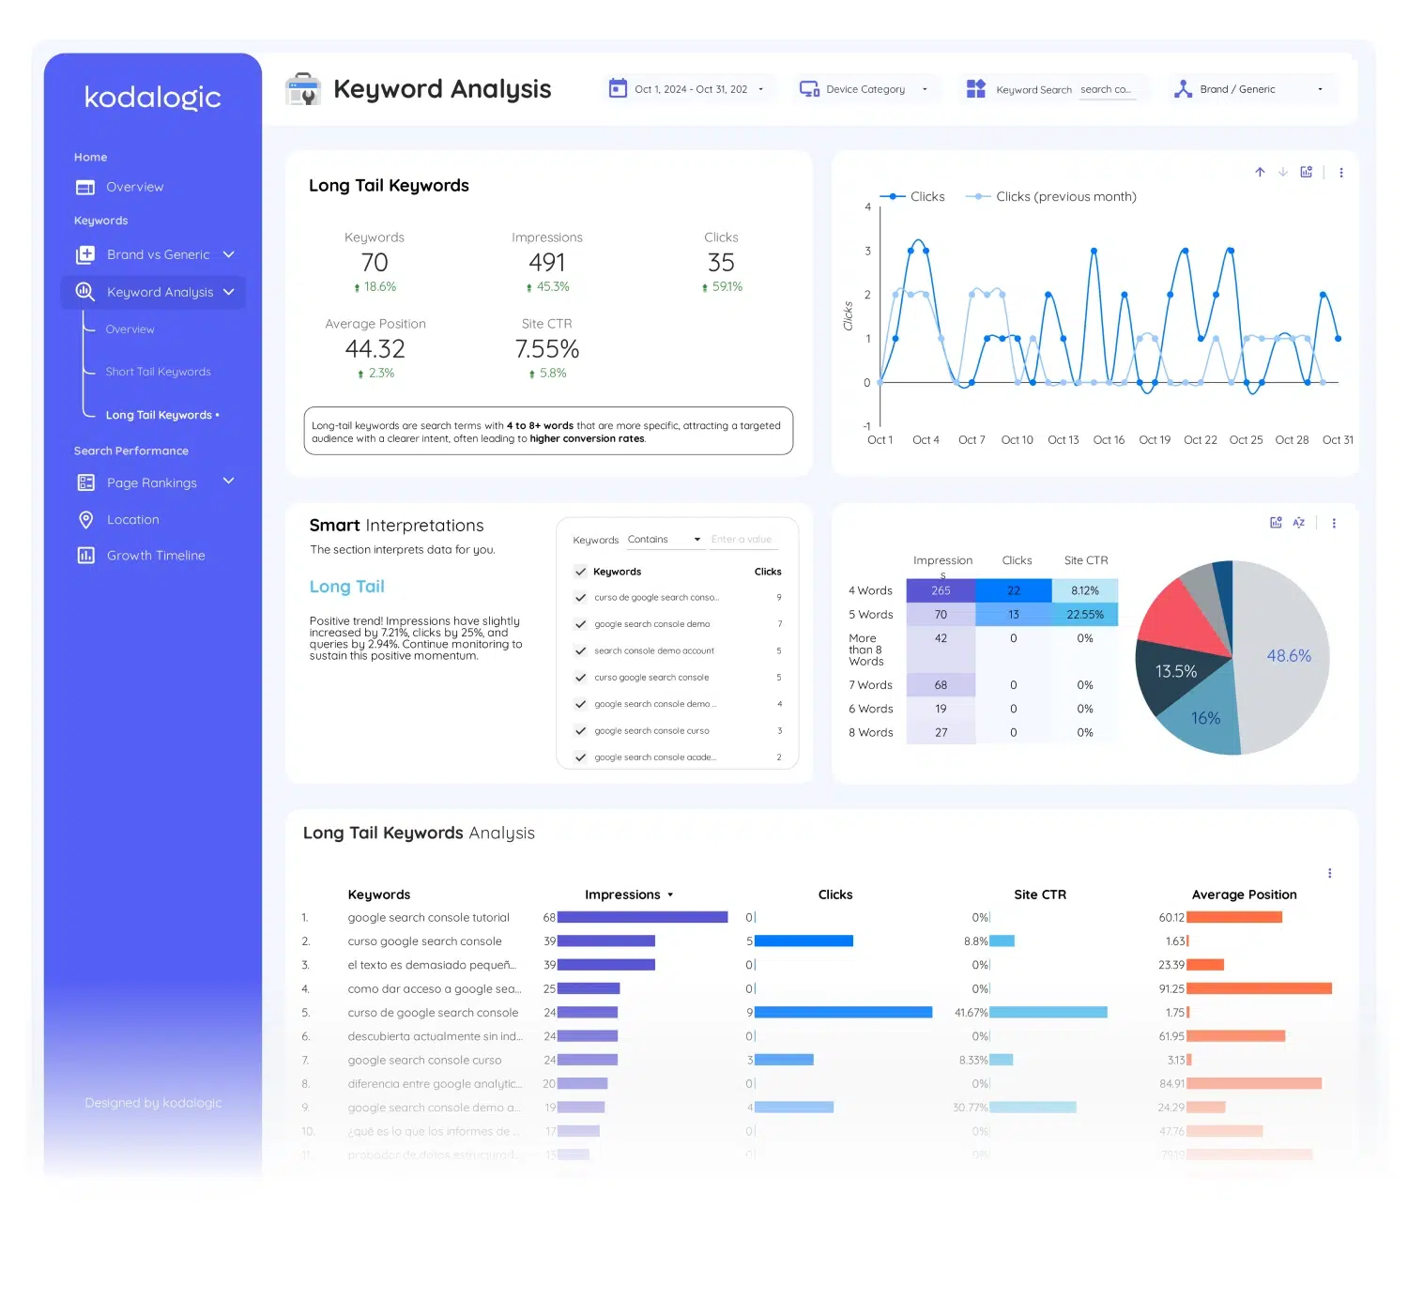Click the Long Tail link in Smart Interpretations
Viewport: 1408px width, 1315px height.
pos(347,587)
